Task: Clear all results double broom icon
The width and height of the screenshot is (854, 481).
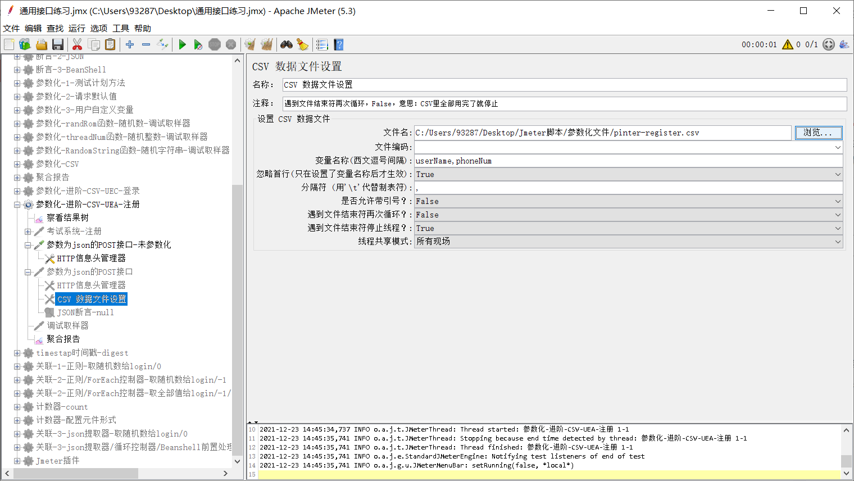Action: coord(267,44)
